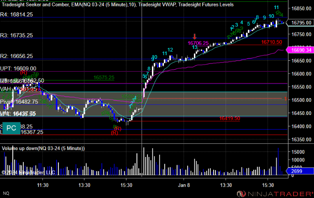Click the Volume up down panel label

(x=43, y=148)
